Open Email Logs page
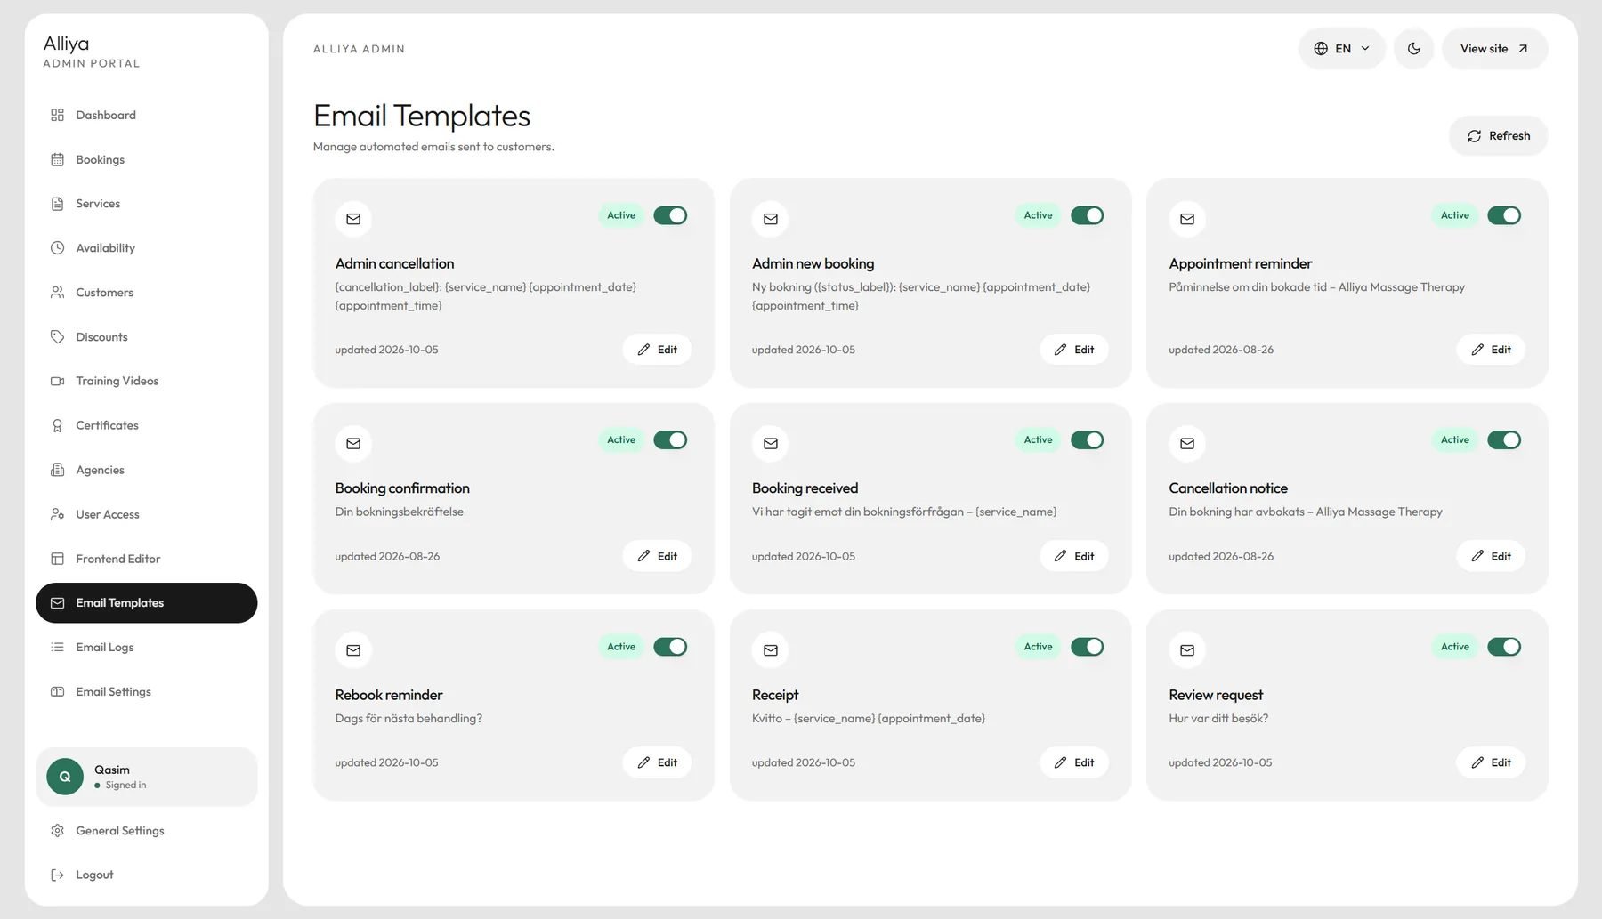Viewport: 1602px width, 919px height. (x=146, y=647)
